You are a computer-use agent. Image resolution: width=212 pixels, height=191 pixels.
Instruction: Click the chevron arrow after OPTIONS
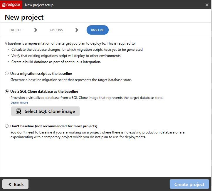[77, 30]
